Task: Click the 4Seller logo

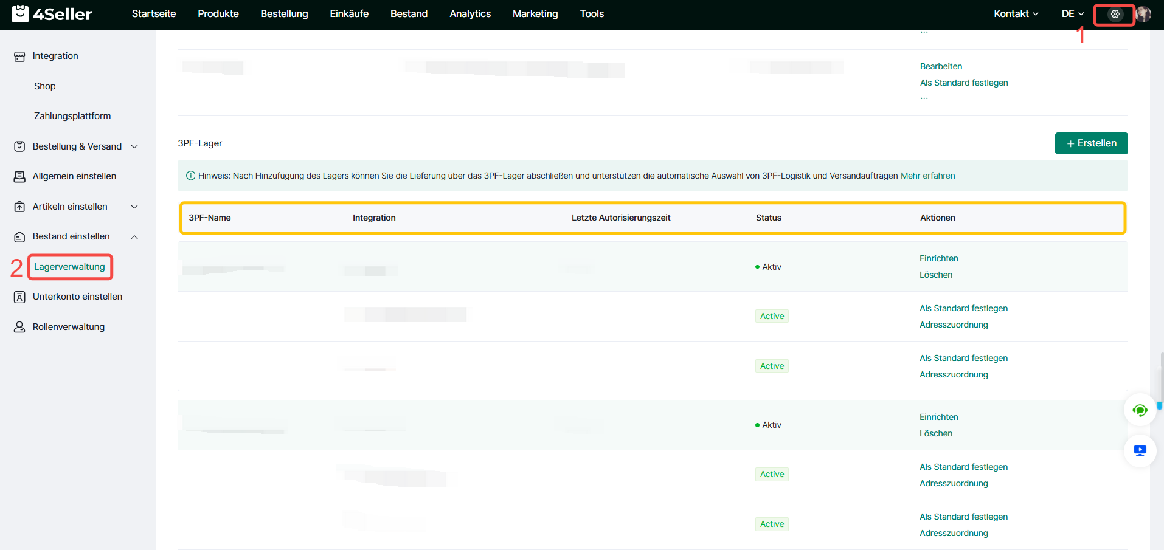Action: [52, 14]
